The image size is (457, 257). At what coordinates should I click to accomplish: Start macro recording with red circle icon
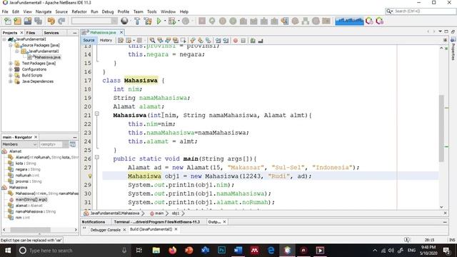pos(236,41)
